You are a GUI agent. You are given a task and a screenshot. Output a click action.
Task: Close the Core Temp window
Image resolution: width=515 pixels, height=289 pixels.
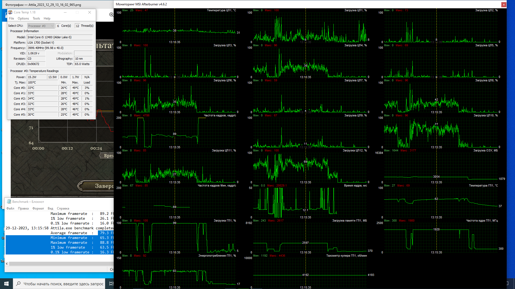tap(90, 12)
